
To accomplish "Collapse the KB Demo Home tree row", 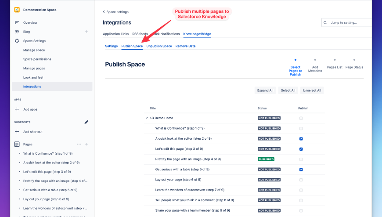I will 147,118.
